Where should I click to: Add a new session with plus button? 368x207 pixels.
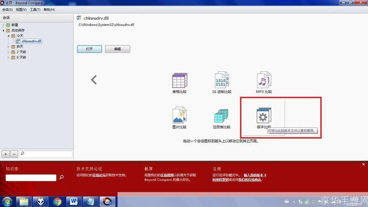coord(6,154)
